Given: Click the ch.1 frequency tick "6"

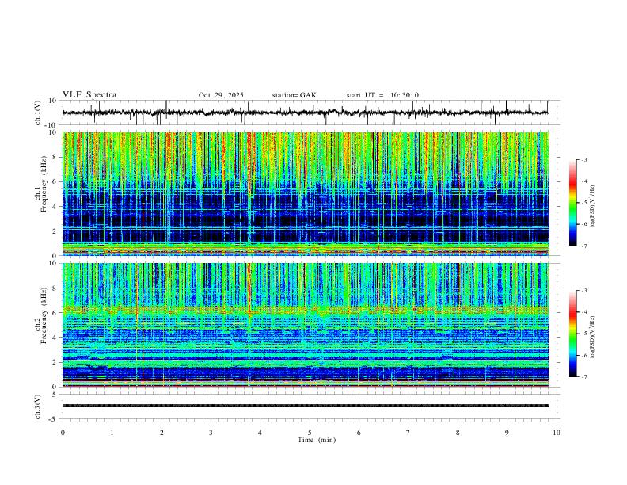Looking at the screenshot, I should [x=55, y=181].
